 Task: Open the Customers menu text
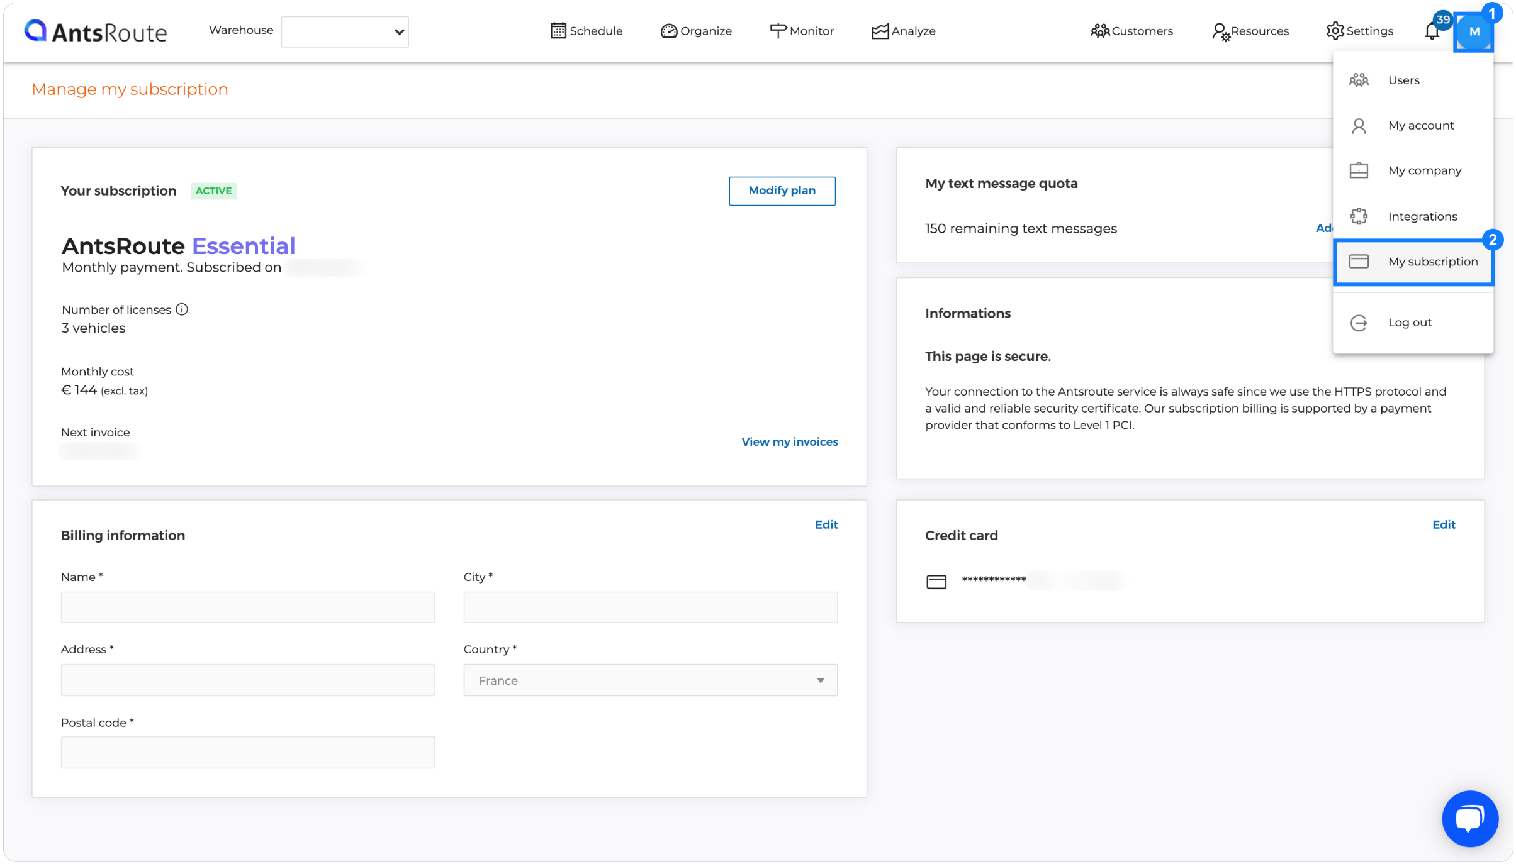pos(1142,31)
